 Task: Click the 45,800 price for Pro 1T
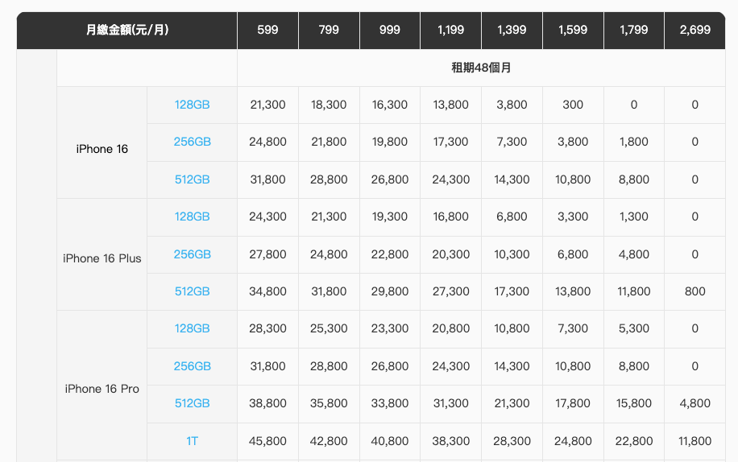(x=267, y=441)
